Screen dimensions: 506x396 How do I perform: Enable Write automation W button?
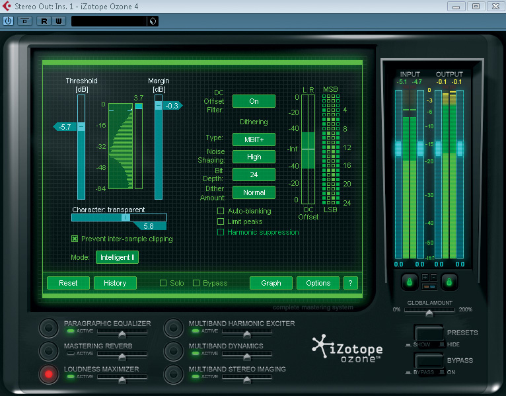point(59,21)
